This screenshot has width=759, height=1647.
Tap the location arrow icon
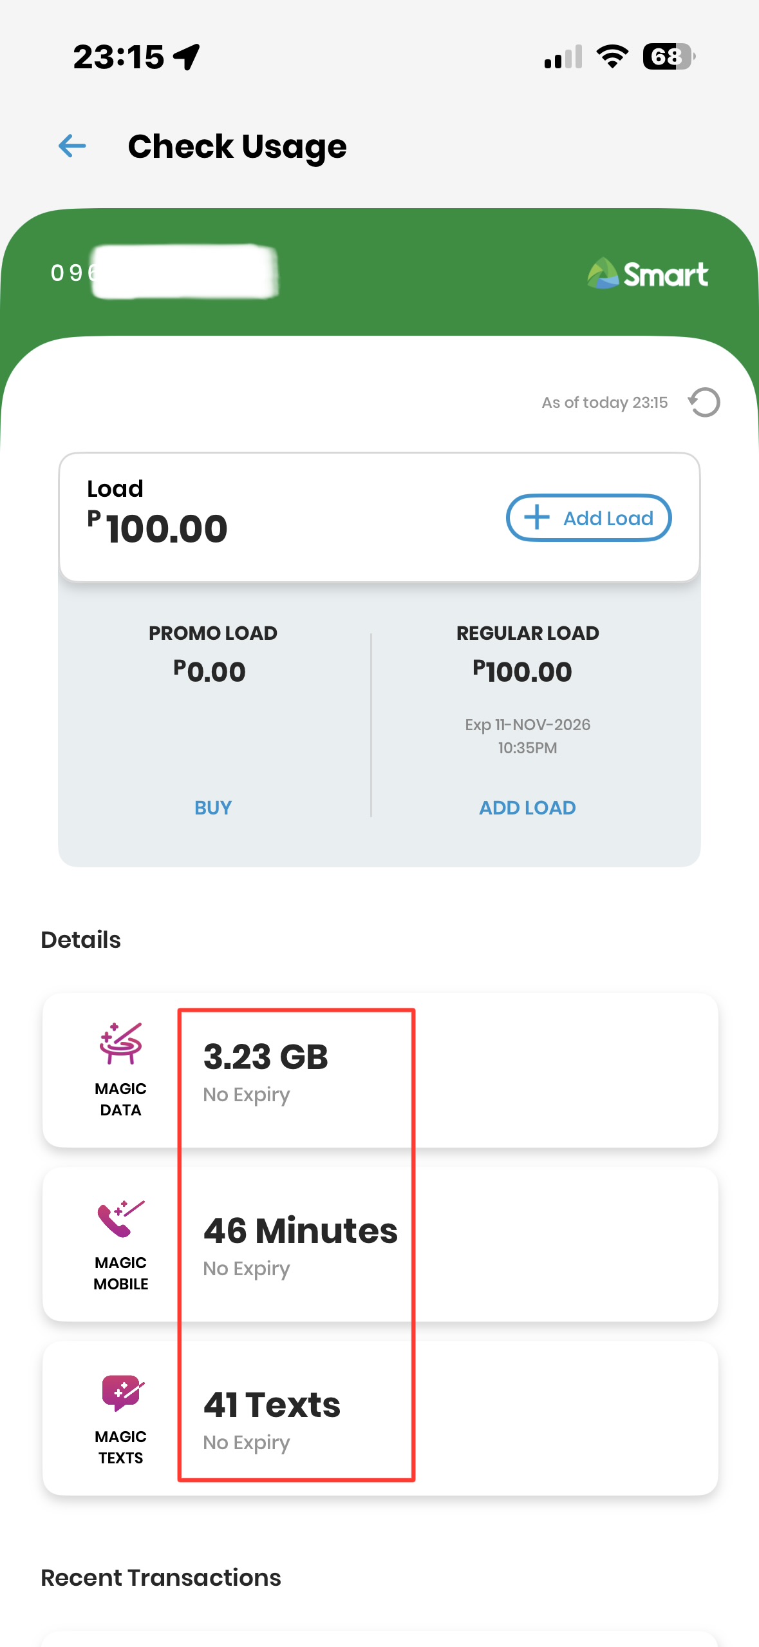187,57
